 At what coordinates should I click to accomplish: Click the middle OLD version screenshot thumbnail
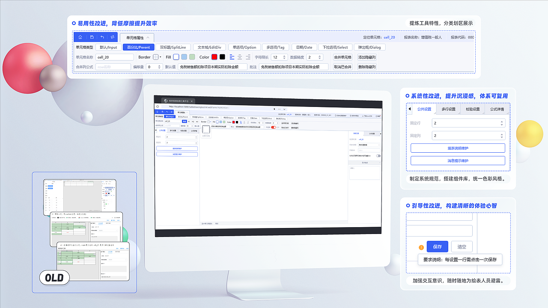[86, 229]
